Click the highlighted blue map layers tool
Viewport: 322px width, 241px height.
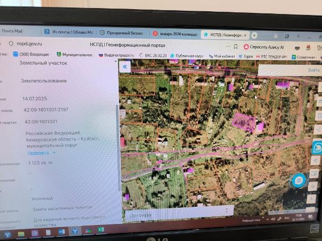317,147
